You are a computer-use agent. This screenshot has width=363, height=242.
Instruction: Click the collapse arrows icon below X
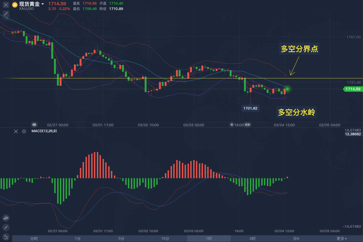click(x=6, y=14)
